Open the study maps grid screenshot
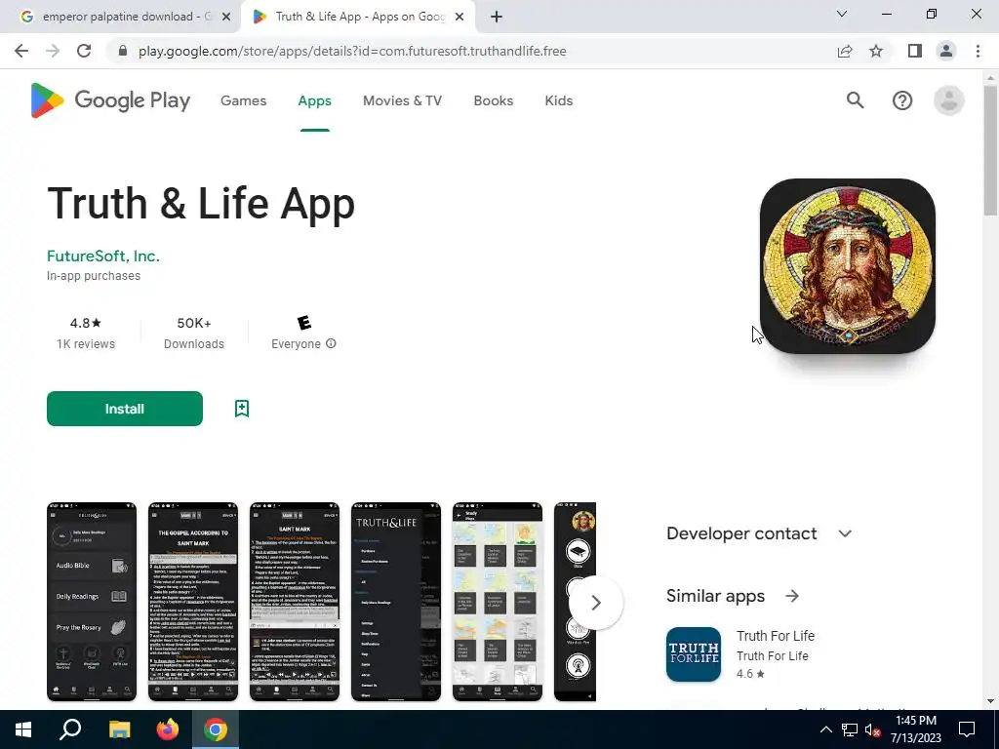Viewport: 999px width, 749px height. pyautogui.click(x=498, y=602)
